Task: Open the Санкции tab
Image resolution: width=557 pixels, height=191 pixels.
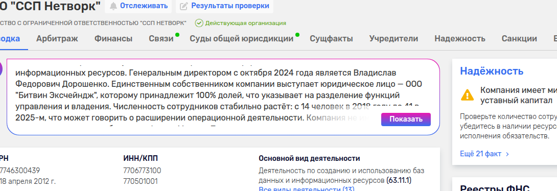Action: 519,39
